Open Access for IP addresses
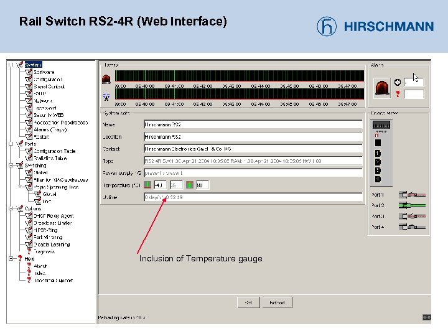The image size is (448, 336). tap(61, 123)
